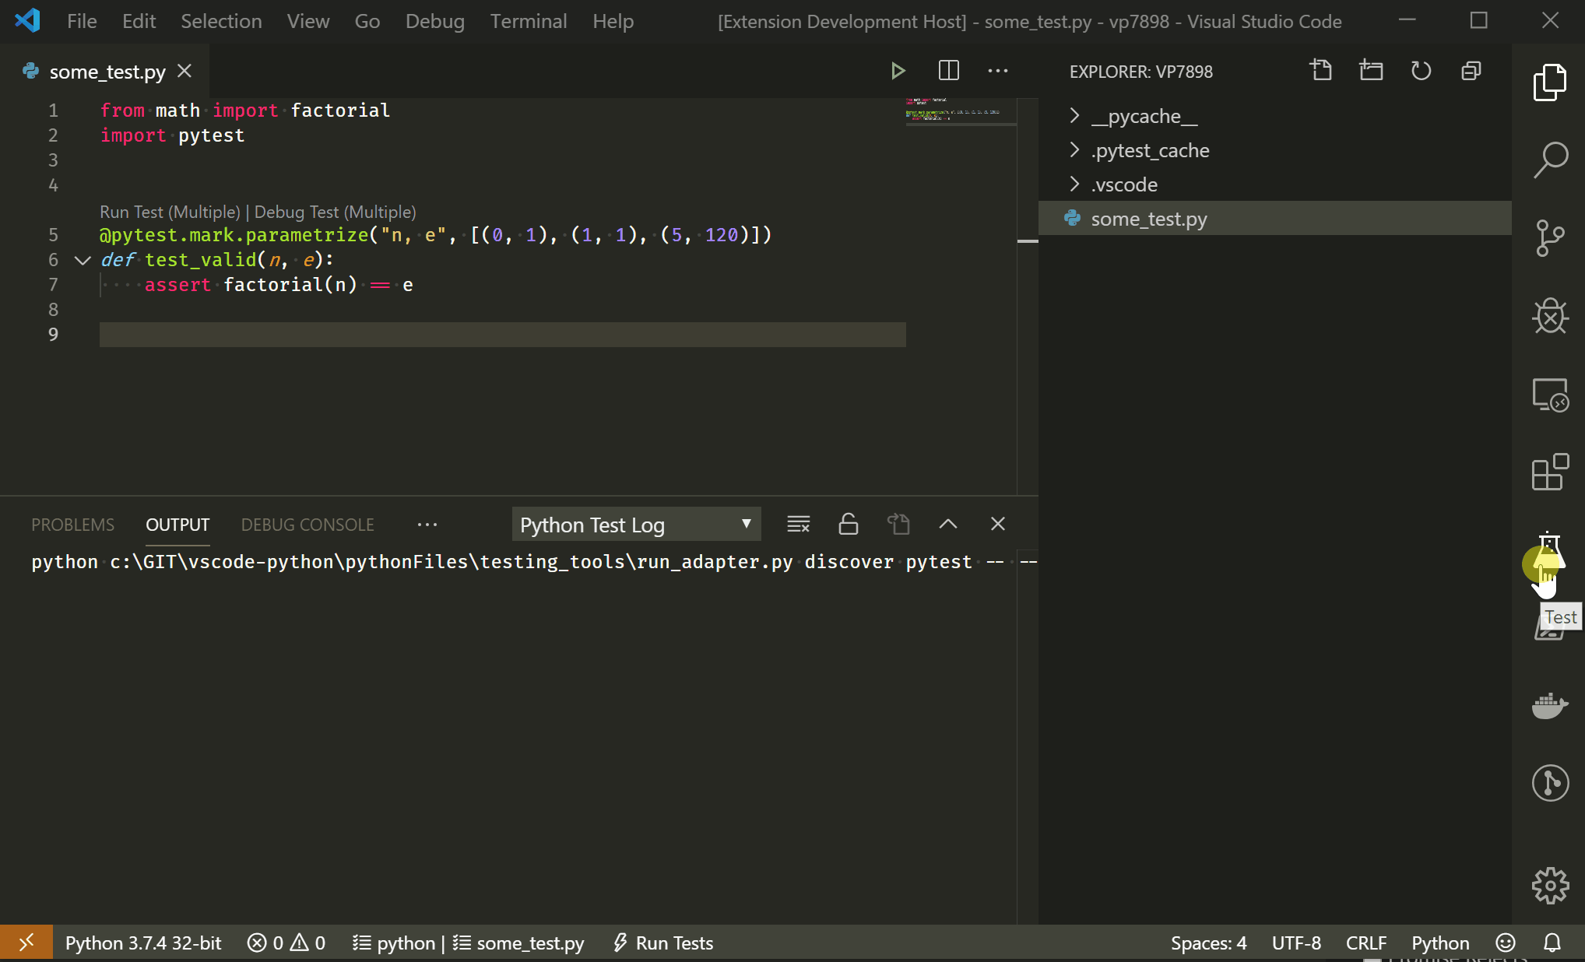Image resolution: width=1585 pixels, height=962 pixels.
Task: Close the some_test.py editor tab
Action: (x=185, y=71)
